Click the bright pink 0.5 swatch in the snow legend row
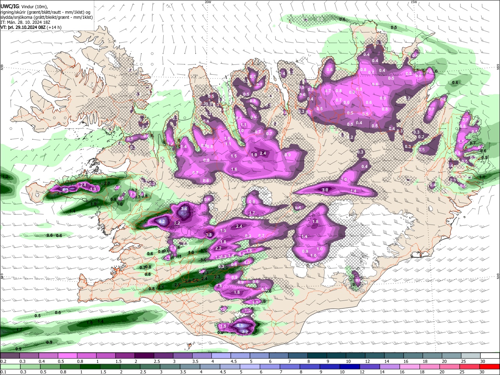Screen dimensions: 500x375 coord(67,355)
